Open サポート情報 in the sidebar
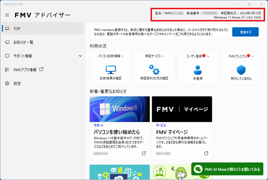Image resolution: width=268 pixels, height=180 pixels. pyautogui.click(x=43, y=56)
